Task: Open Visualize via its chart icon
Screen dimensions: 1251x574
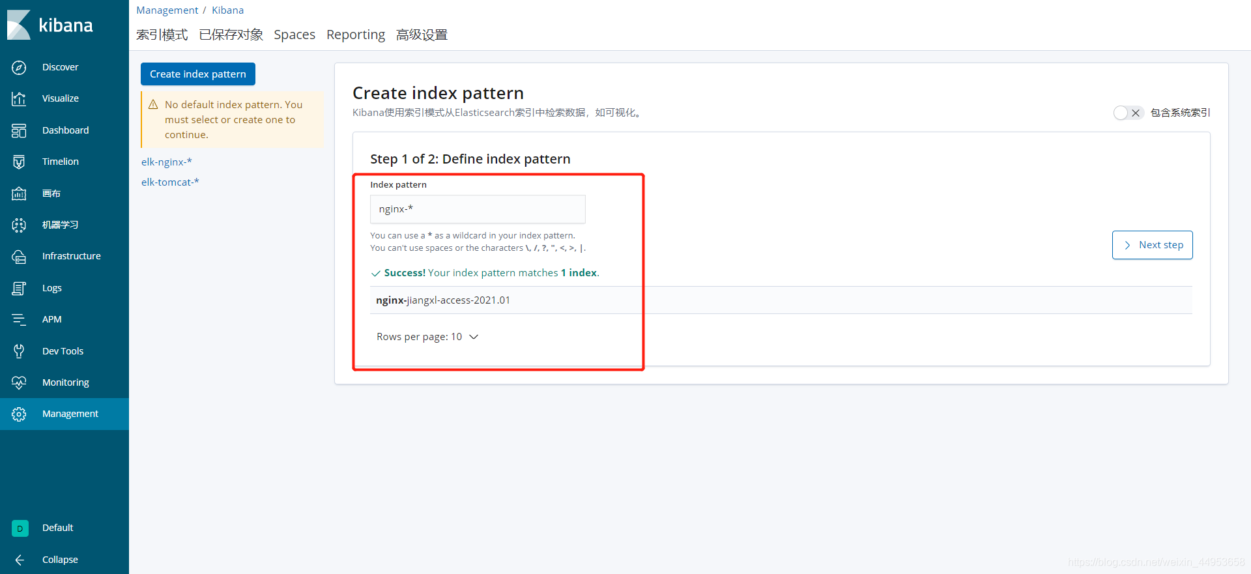Action: click(x=19, y=98)
